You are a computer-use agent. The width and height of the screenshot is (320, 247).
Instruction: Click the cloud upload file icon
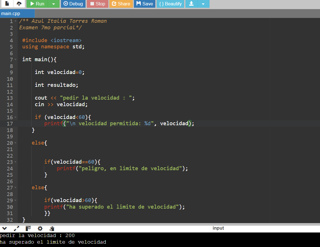pyautogui.click(x=19, y=4)
